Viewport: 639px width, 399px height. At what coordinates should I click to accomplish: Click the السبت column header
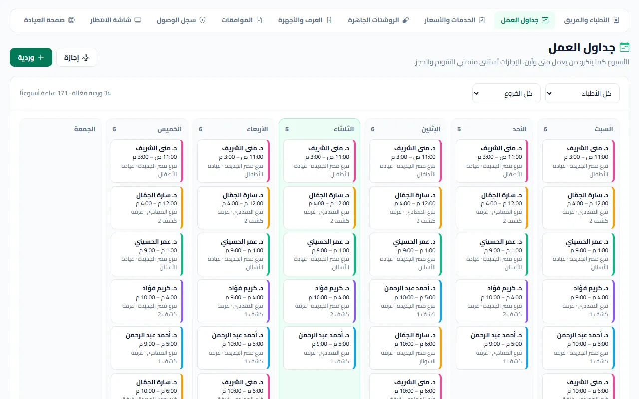603,129
